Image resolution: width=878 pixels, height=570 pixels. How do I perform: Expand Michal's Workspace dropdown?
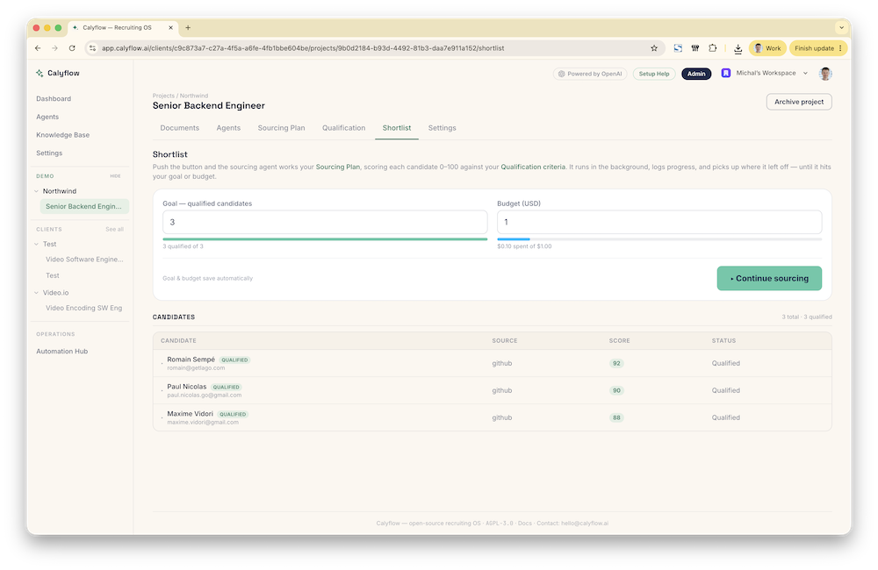pos(805,74)
